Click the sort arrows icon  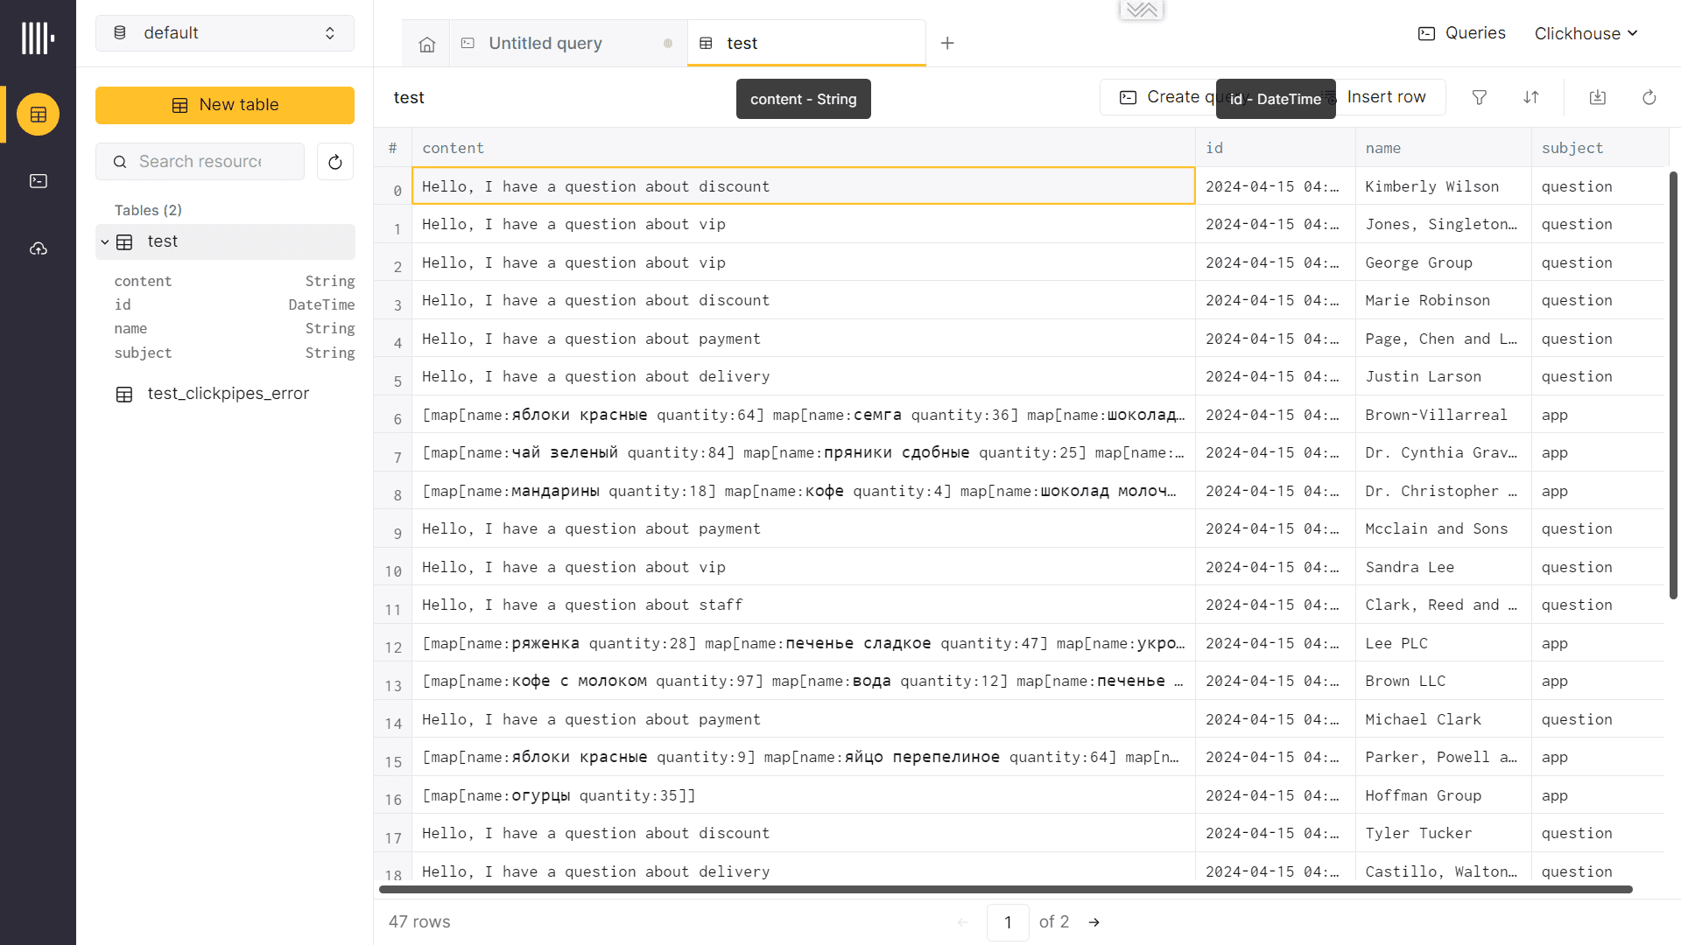click(1530, 97)
